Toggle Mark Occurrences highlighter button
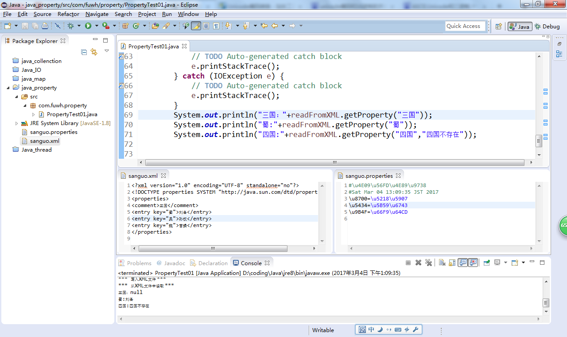This screenshot has height=337, width=567. [x=196, y=26]
